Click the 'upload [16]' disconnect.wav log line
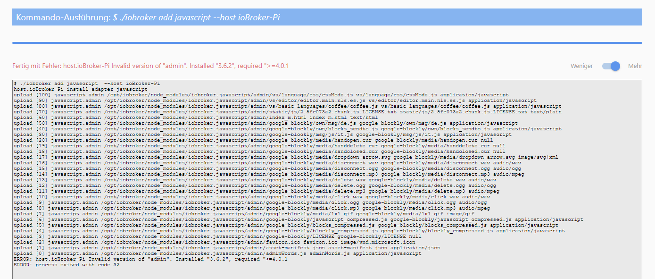Image resolution: width=655 pixels, height=279 pixels. coord(267,162)
